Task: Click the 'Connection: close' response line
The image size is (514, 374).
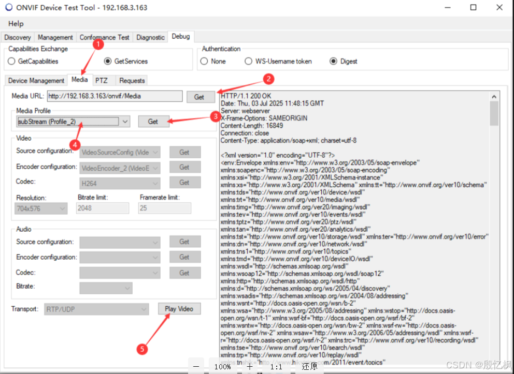Action: [245, 133]
